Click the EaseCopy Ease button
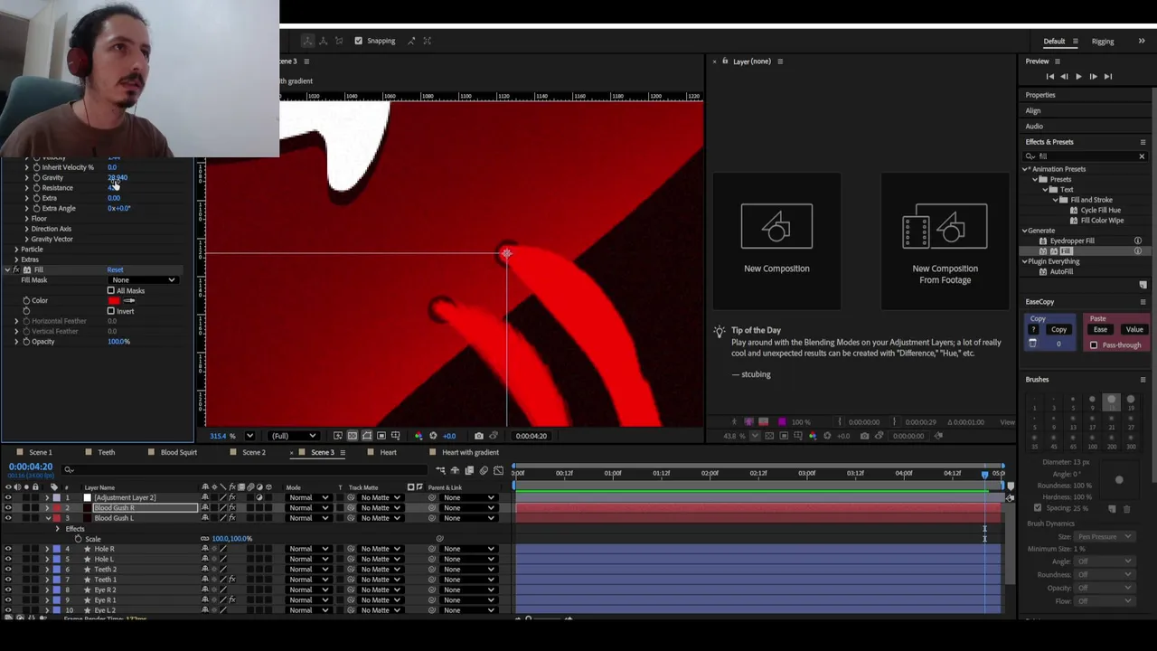The image size is (1157, 651). click(x=1100, y=330)
